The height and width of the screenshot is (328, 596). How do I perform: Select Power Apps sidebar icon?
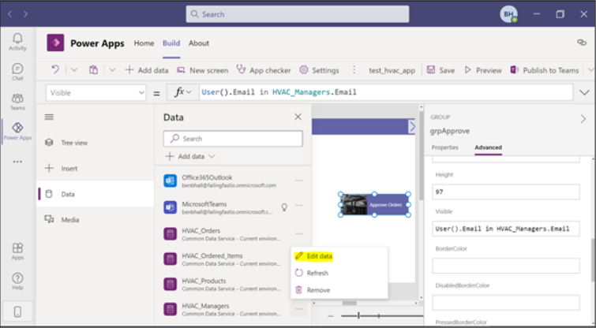[x=17, y=131]
